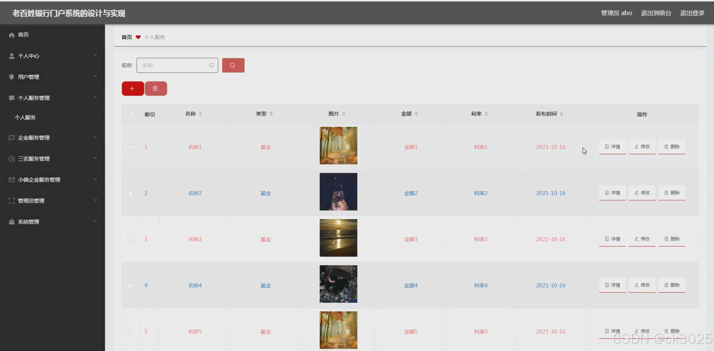Screen dimensions: 714x351
Task: Click the red plus add button
Action: coord(132,89)
